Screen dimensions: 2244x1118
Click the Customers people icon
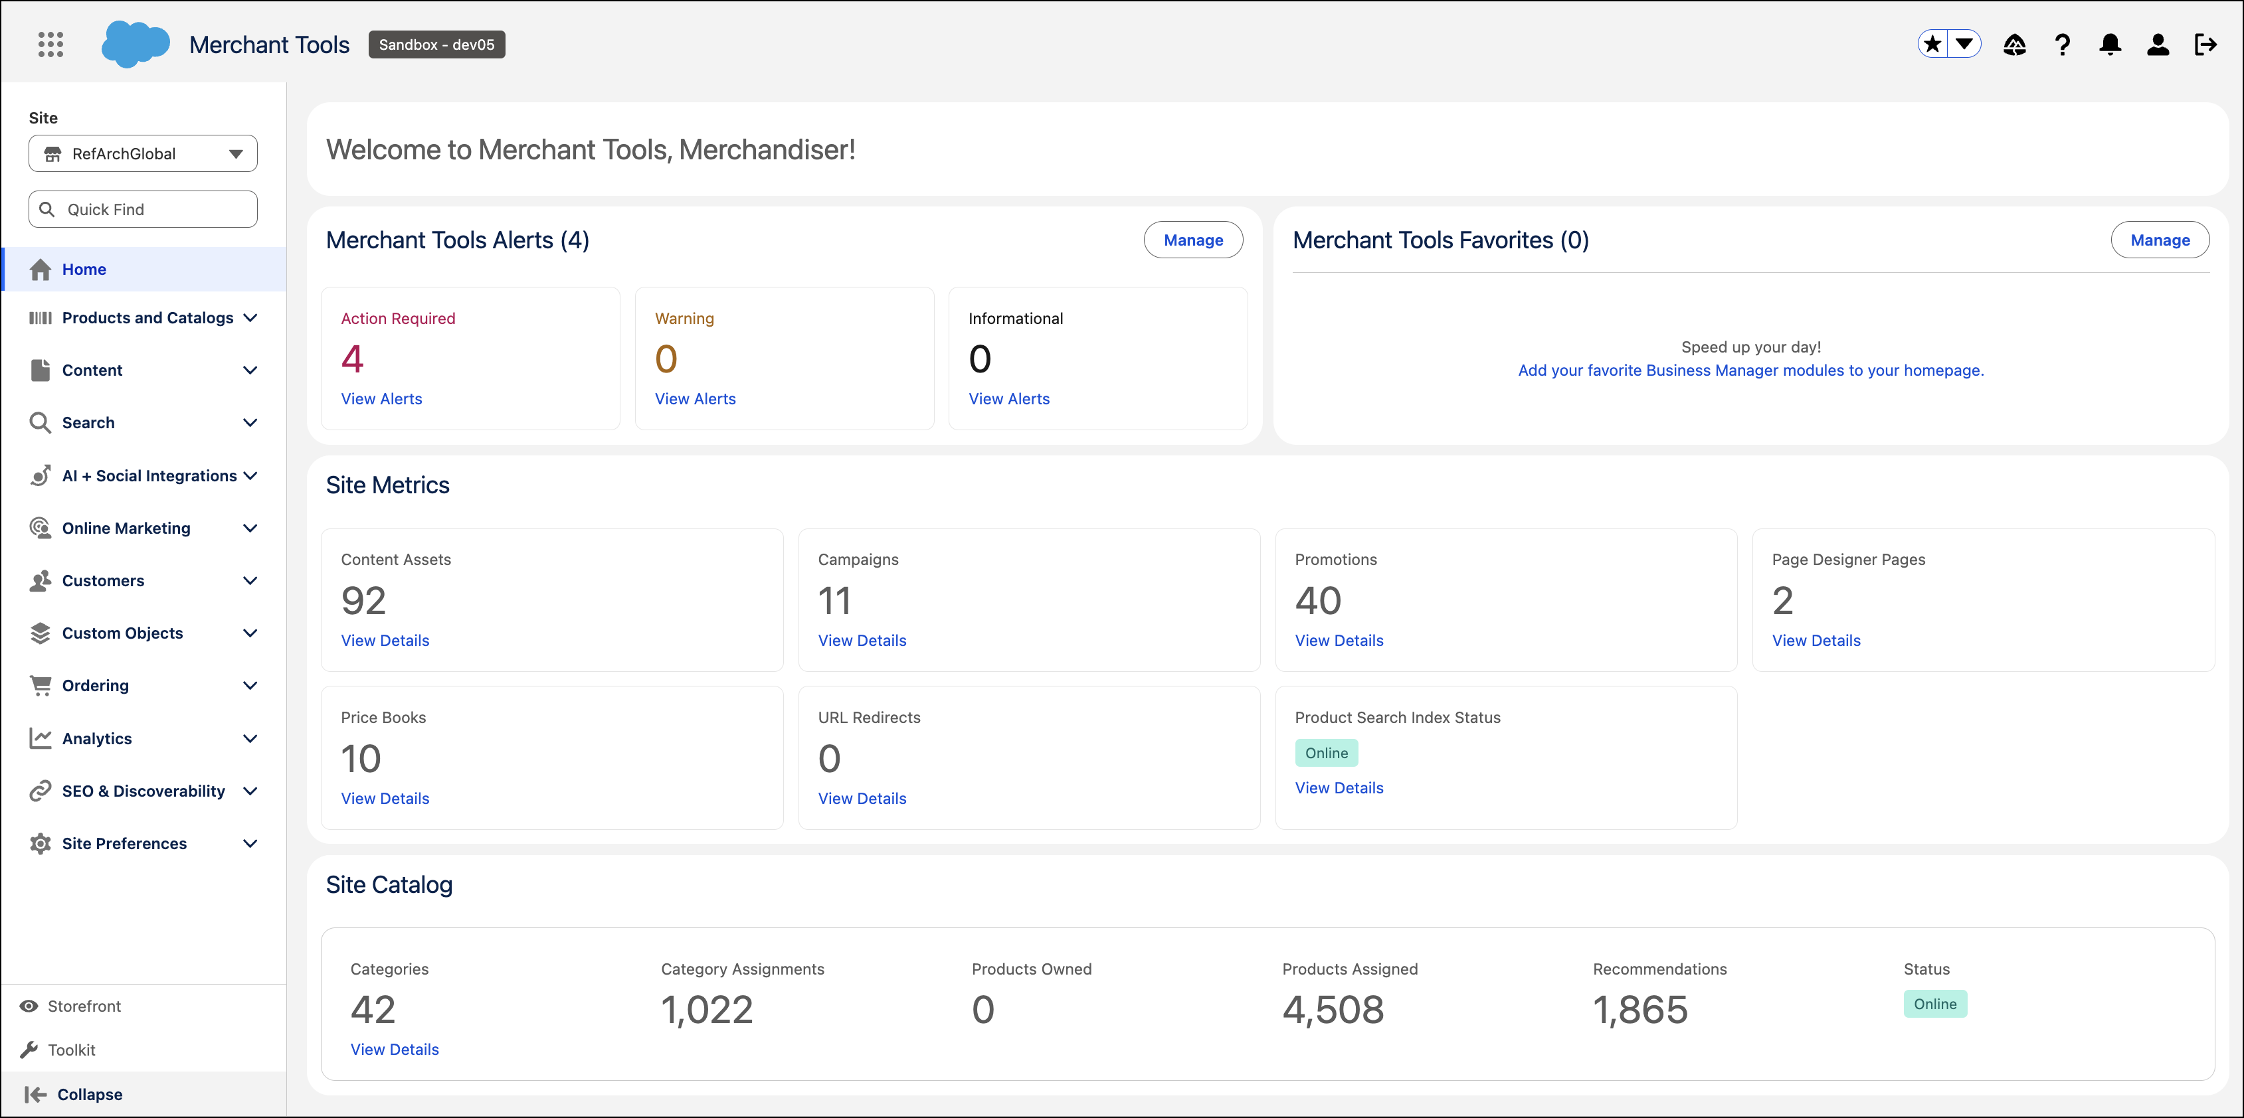click(x=40, y=581)
